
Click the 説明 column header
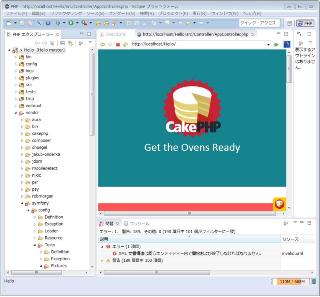tap(189, 239)
